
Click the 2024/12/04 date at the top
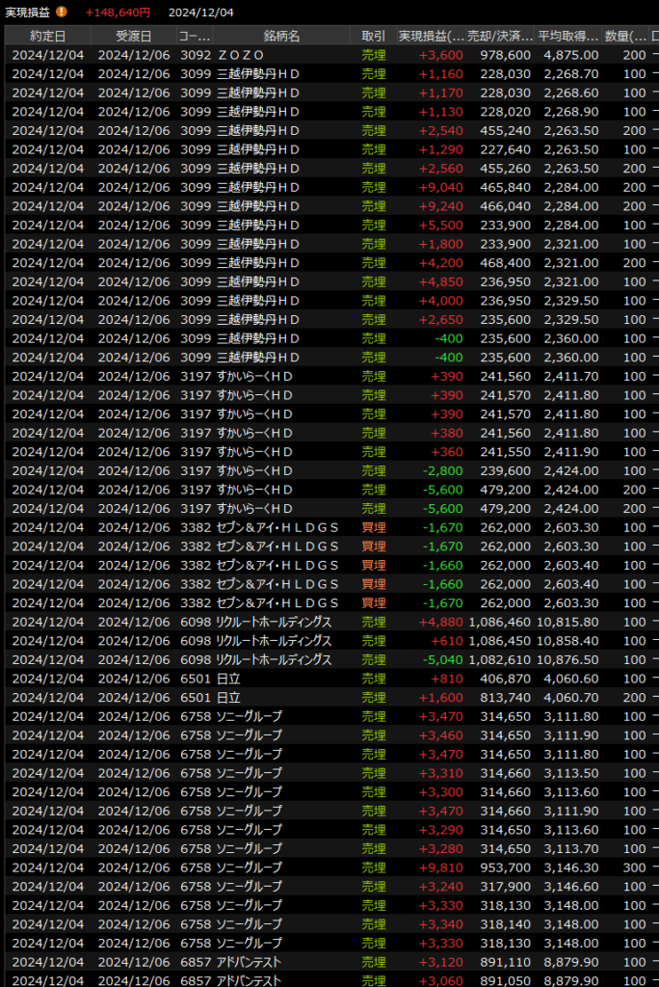[200, 13]
